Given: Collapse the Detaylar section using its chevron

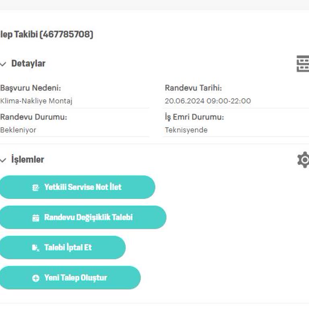Looking at the screenshot, I should click(3, 64).
